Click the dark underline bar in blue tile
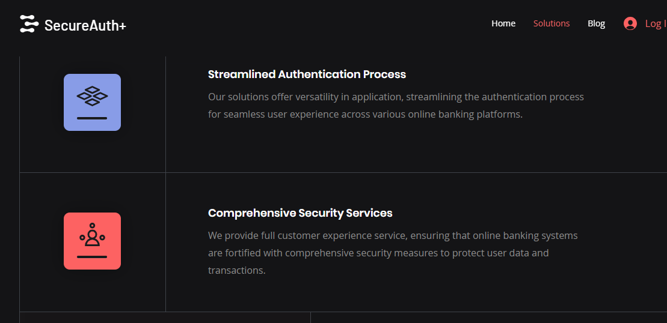The width and height of the screenshot is (667, 323). coord(92,118)
